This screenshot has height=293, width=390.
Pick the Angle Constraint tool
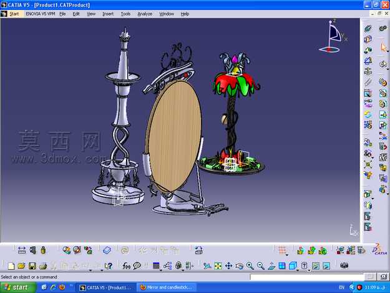tap(368, 61)
